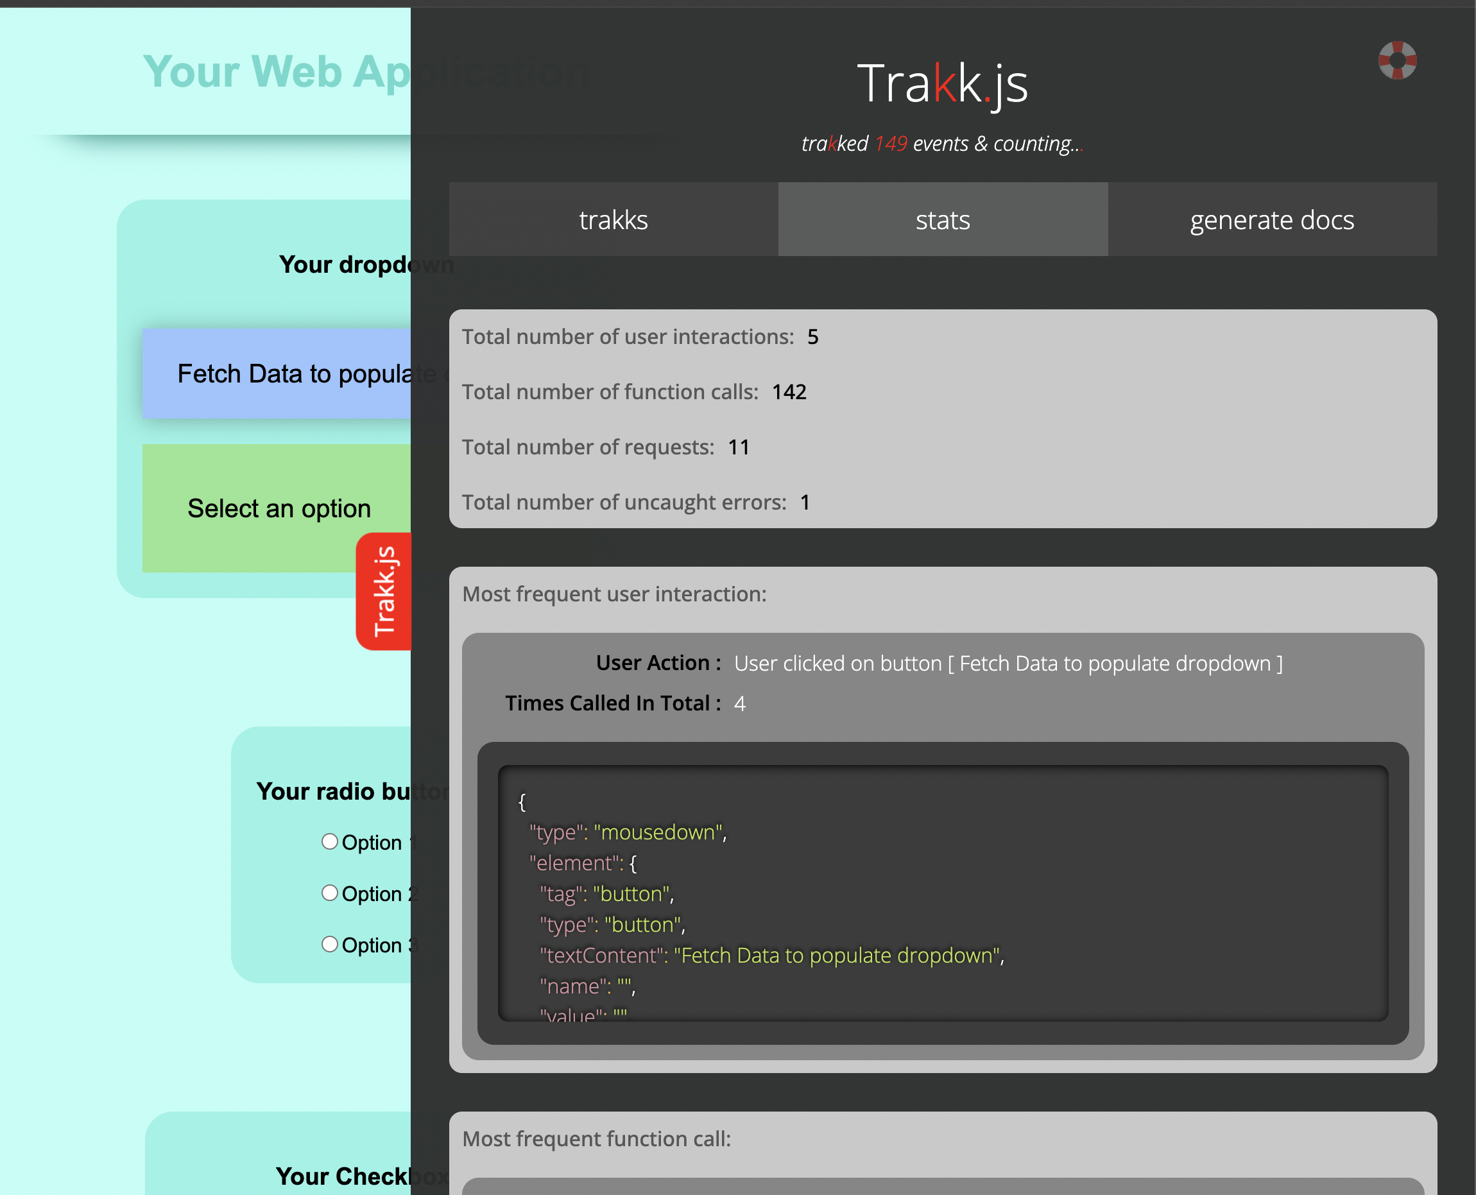The height and width of the screenshot is (1195, 1476).
Task: Click the 'trakked 149 events' counter text
Action: click(942, 143)
